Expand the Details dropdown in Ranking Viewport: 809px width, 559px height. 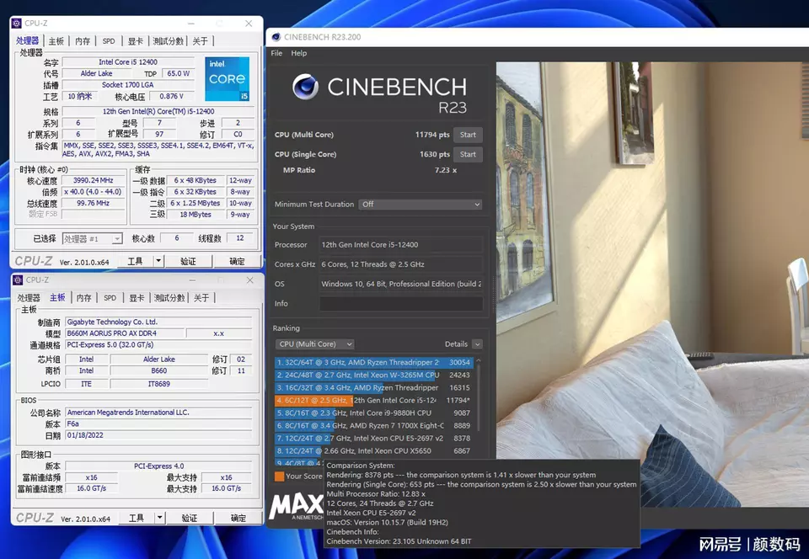(477, 344)
